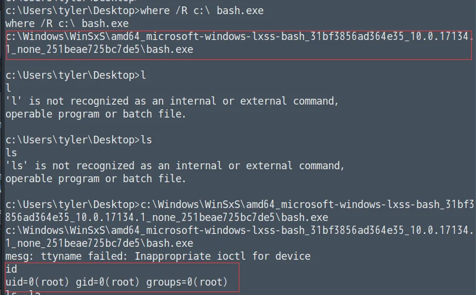Image resolution: width=476 pixels, height=295 pixels.
Task: Click the echoed 'ls' line
Action: pyautogui.click(x=11, y=153)
